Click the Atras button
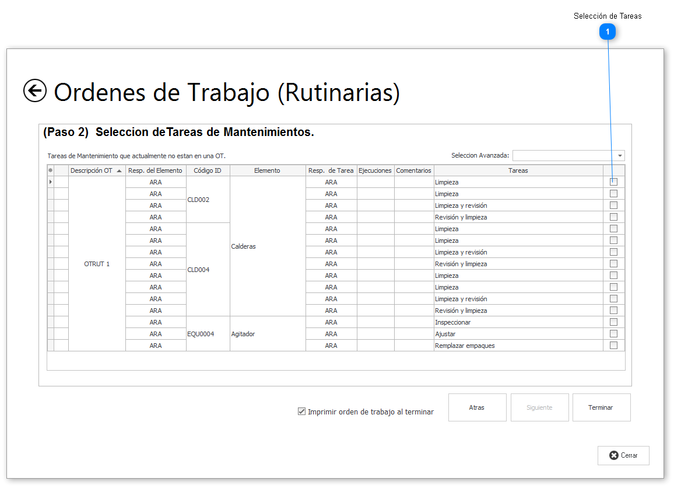This screenshot has height=488, width=674. pos(477,407)
